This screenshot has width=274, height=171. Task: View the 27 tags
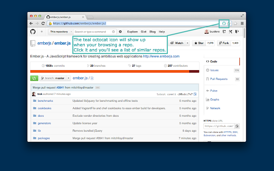(134, 66)
